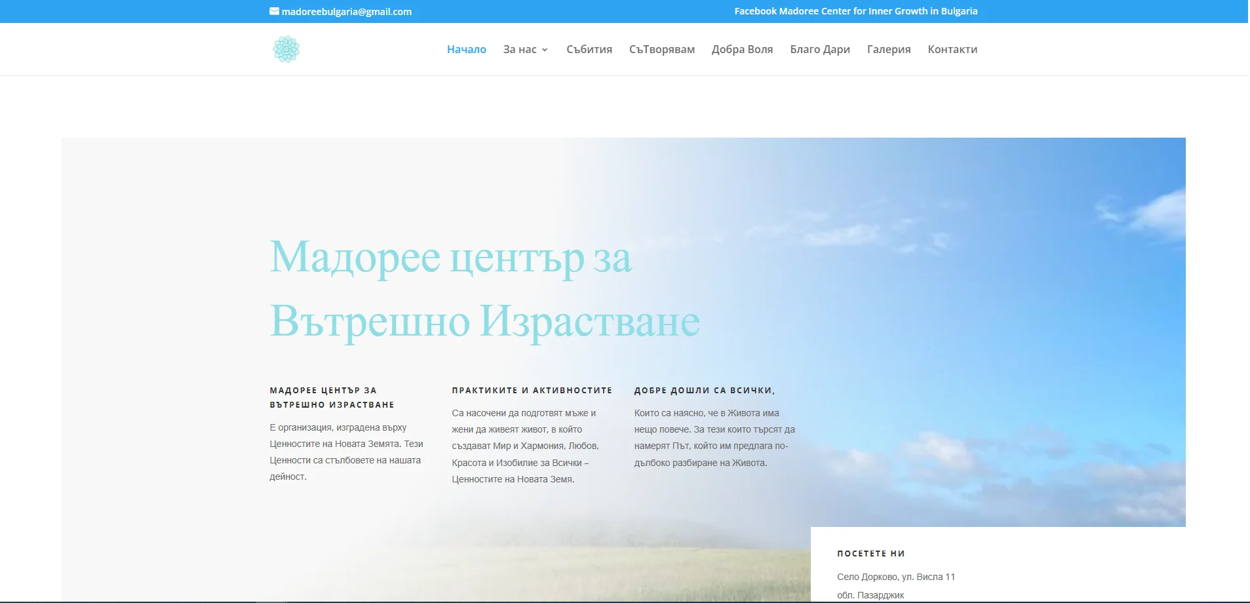The width and height of the screenshot is (1250, 603).
Task: Click the address Село Дорково, ул. Висла 11
Action: [x=896, y=577]
